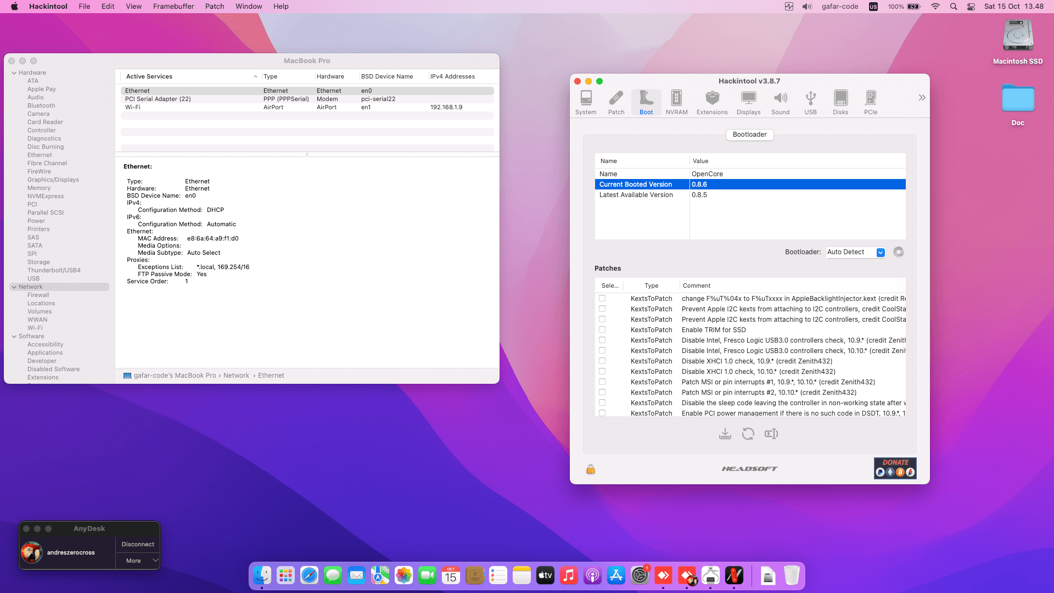Check the Enable TRIM for SSD patch
Screen dimensions: 1054x593
(602, 330)
